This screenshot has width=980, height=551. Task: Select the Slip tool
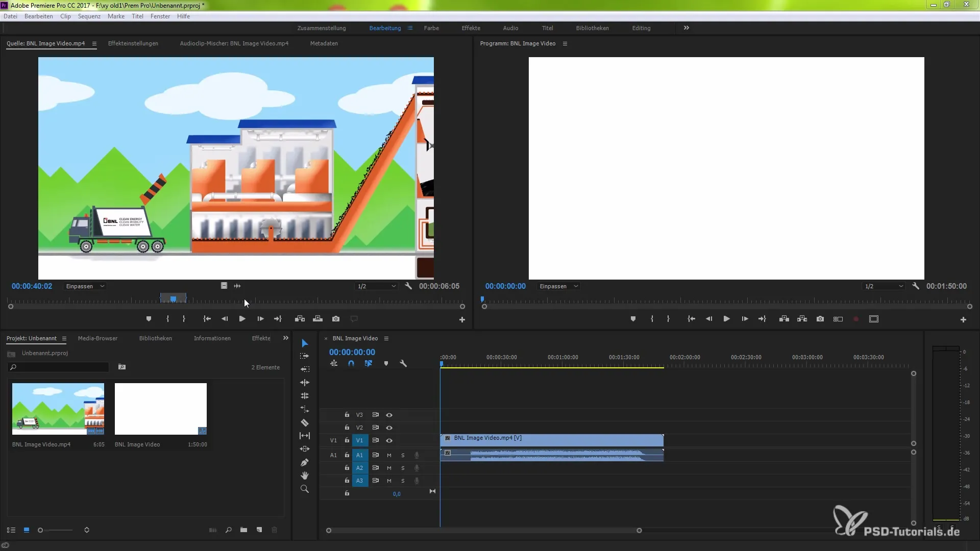(x=305, y=436)
